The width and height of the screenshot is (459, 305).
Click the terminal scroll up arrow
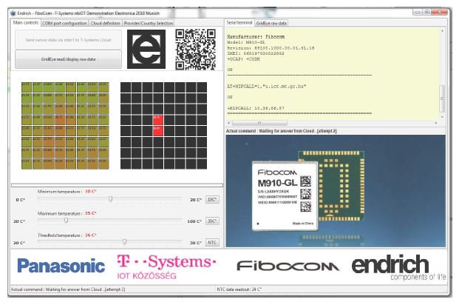click(442, 31)
